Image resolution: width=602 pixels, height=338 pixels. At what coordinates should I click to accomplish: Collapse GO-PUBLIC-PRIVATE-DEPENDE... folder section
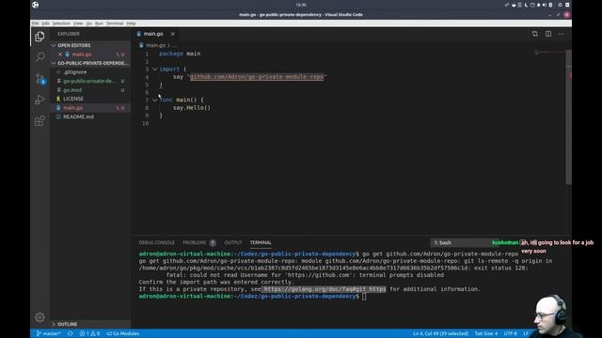coord(54,63)
